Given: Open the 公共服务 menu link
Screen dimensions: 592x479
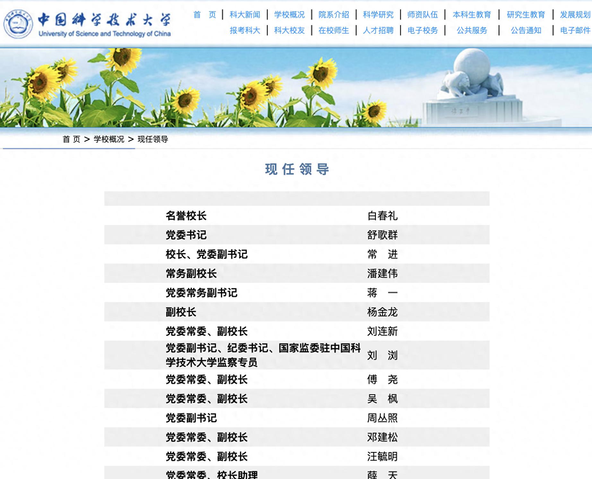Looking at the screenshot, I should [x=472, y=30].
